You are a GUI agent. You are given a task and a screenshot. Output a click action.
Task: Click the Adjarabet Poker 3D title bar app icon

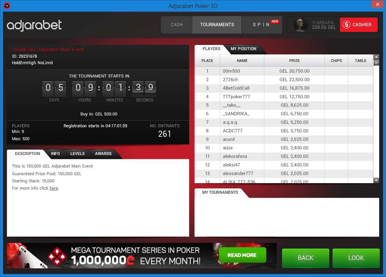click(x=7, y=5)
